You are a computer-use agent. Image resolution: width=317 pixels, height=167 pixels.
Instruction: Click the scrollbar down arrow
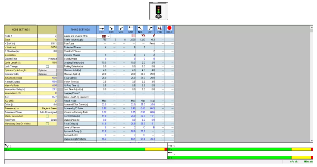coord(312,141)
